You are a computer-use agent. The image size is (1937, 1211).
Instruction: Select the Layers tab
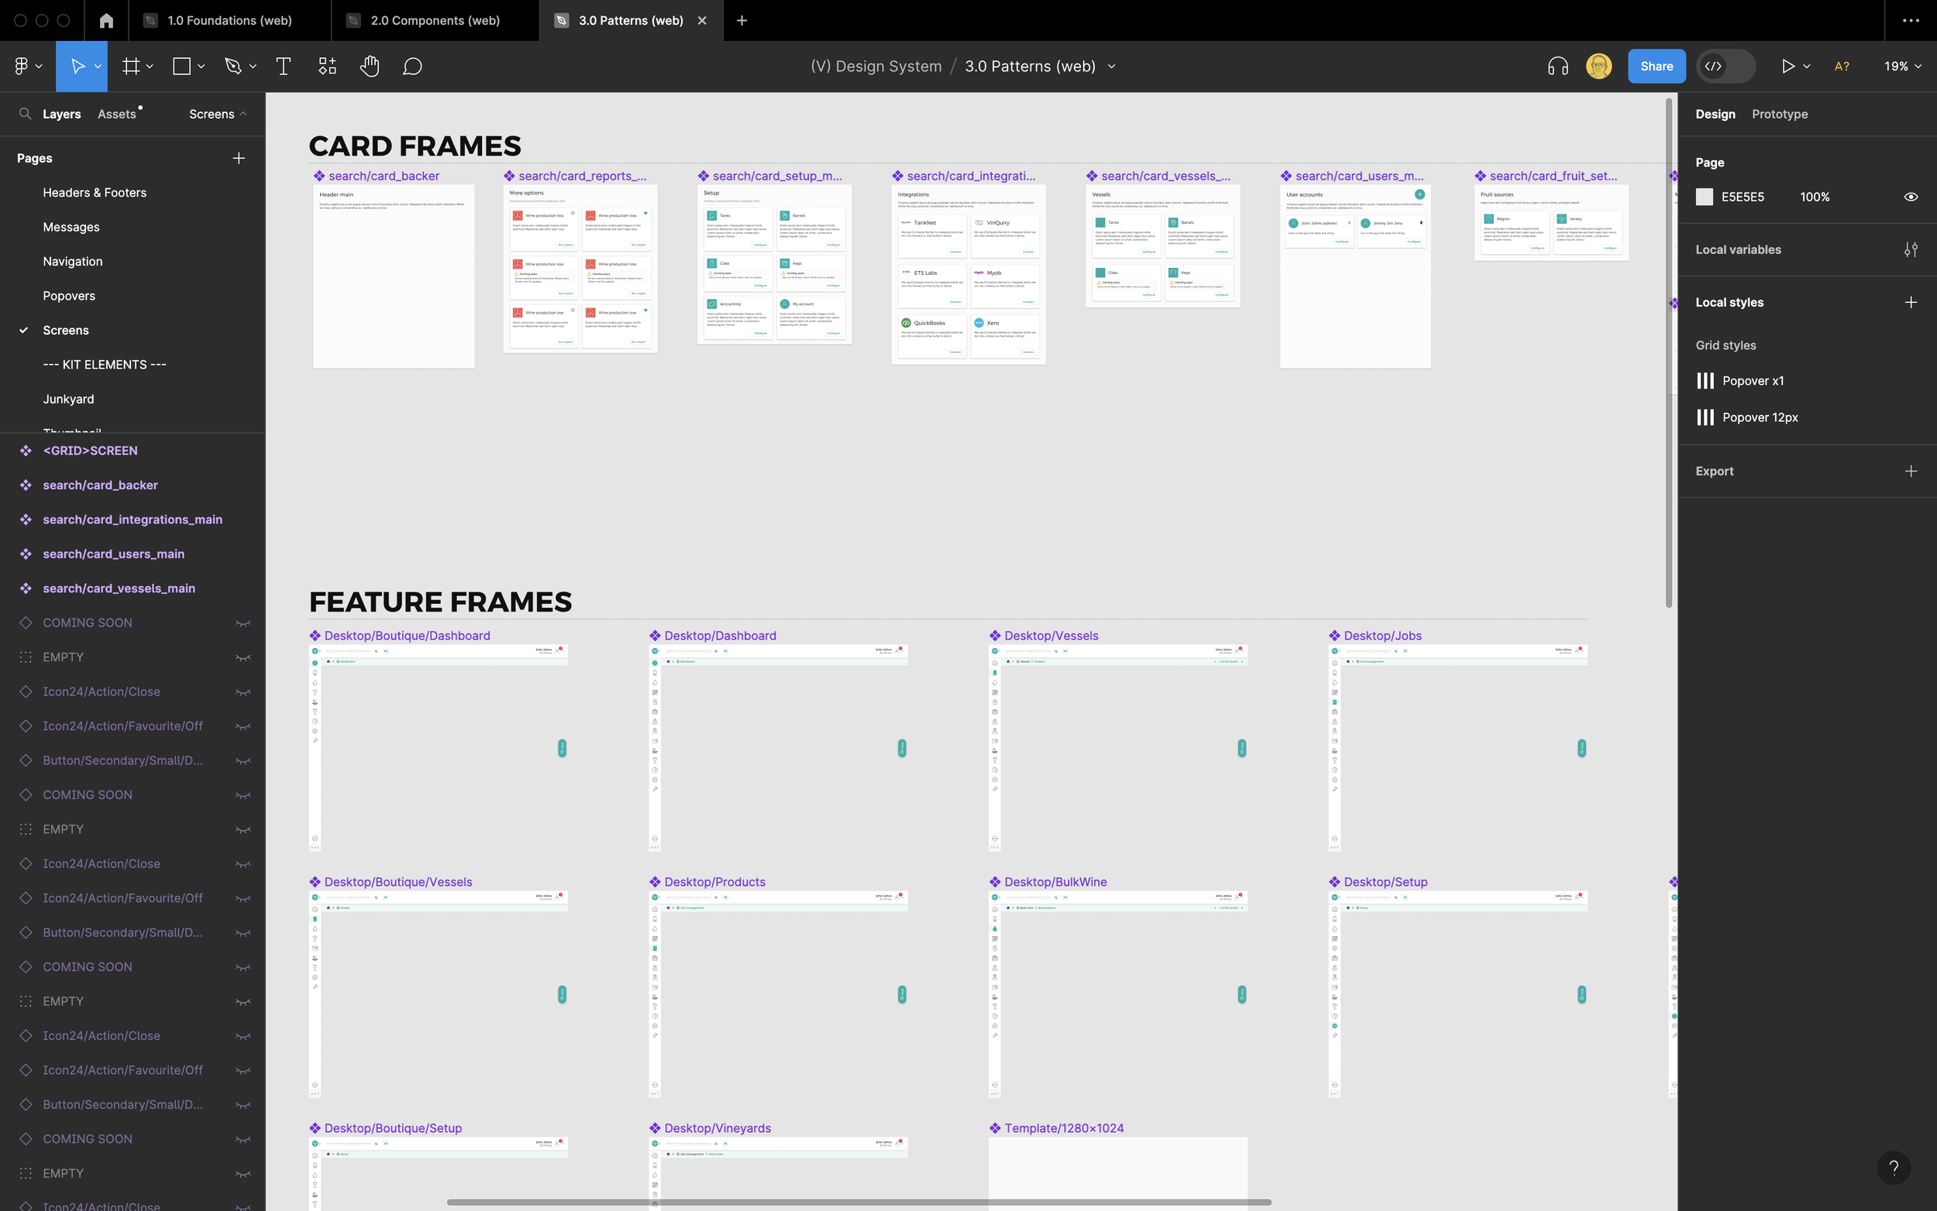coord(62,115)
